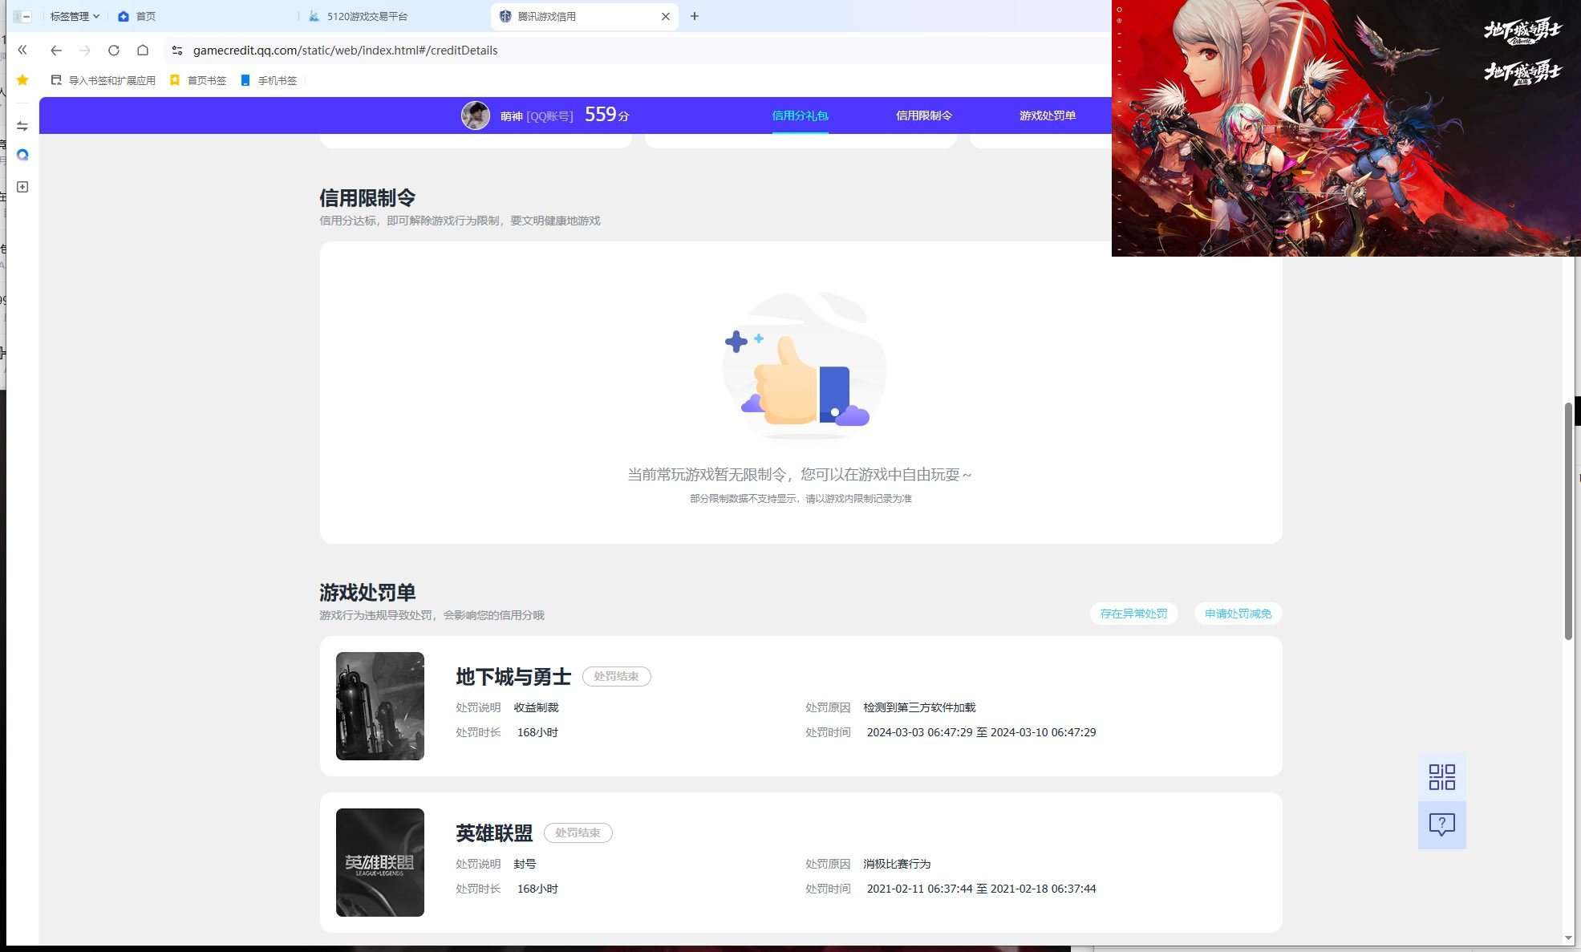
Task: Add a sidebar app with plus icon
Action: tap(22, 187)
